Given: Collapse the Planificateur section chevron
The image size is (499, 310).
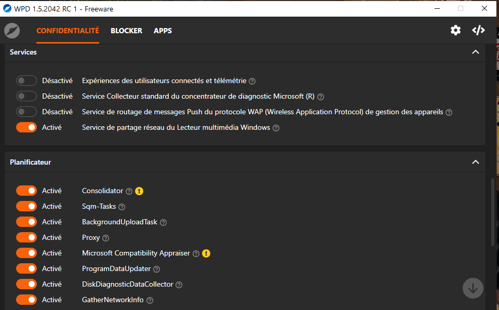Looking at the screenshot, I should [x=475, y=162].
